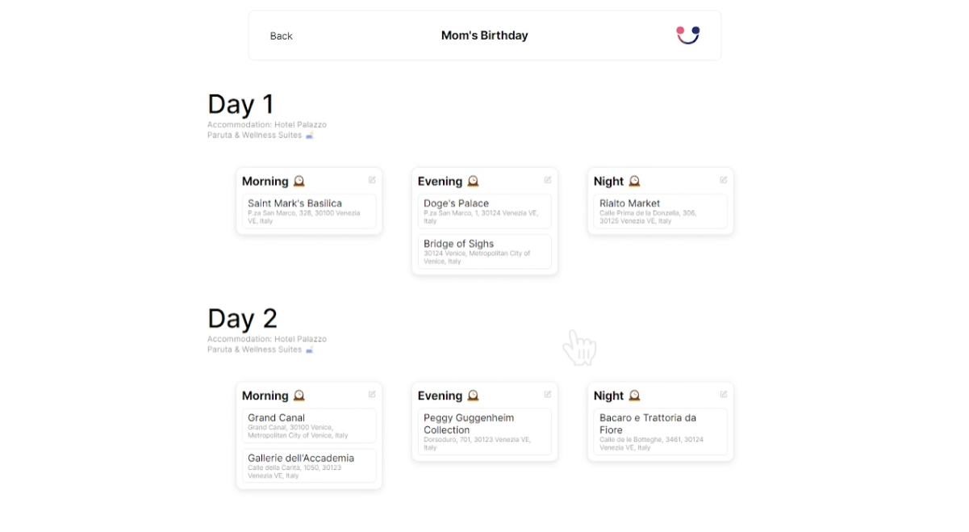969x532 pixels.
Task: Click the Day 2 heading
Action: click(x=242, y=319)
